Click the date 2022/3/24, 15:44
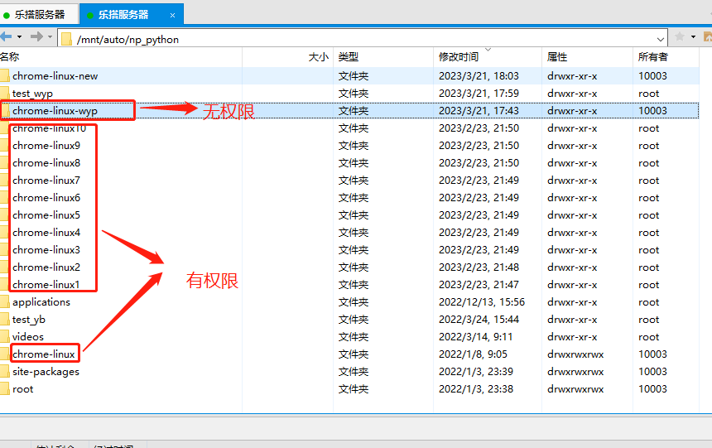 [479, 320]
